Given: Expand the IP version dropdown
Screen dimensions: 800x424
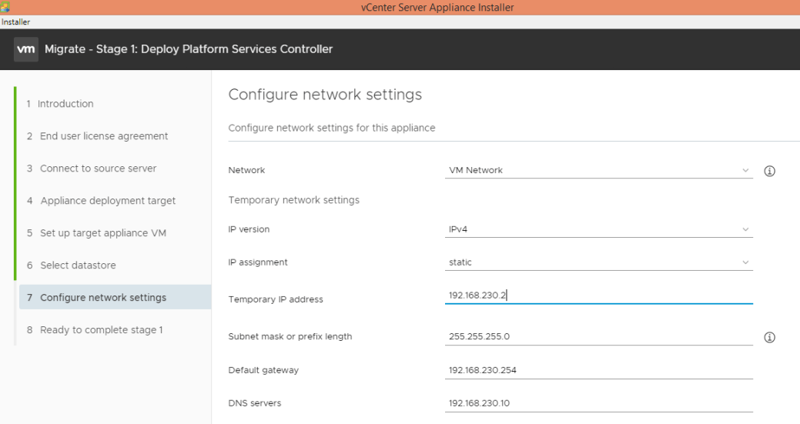Looking at the screenshot, I should [x=599, y=229].
